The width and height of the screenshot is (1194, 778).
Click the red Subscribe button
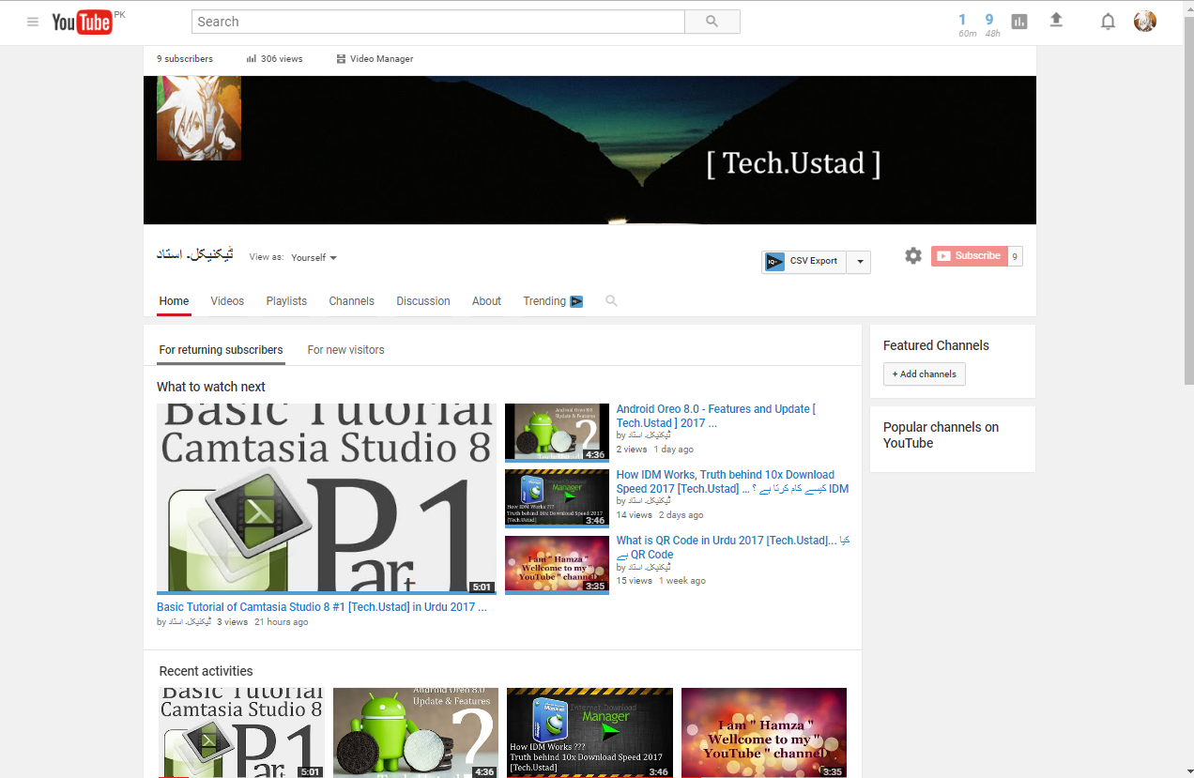click(x=970, y=255)
